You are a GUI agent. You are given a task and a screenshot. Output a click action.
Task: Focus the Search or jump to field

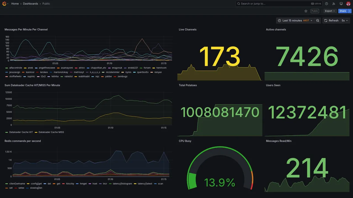(279, 4)
